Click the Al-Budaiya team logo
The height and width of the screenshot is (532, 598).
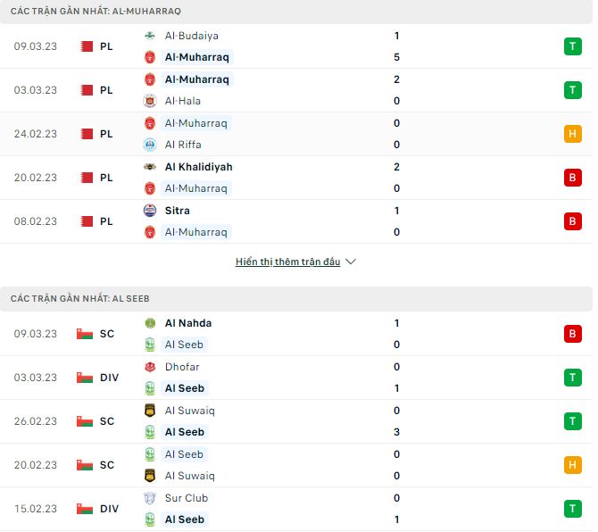150,37
